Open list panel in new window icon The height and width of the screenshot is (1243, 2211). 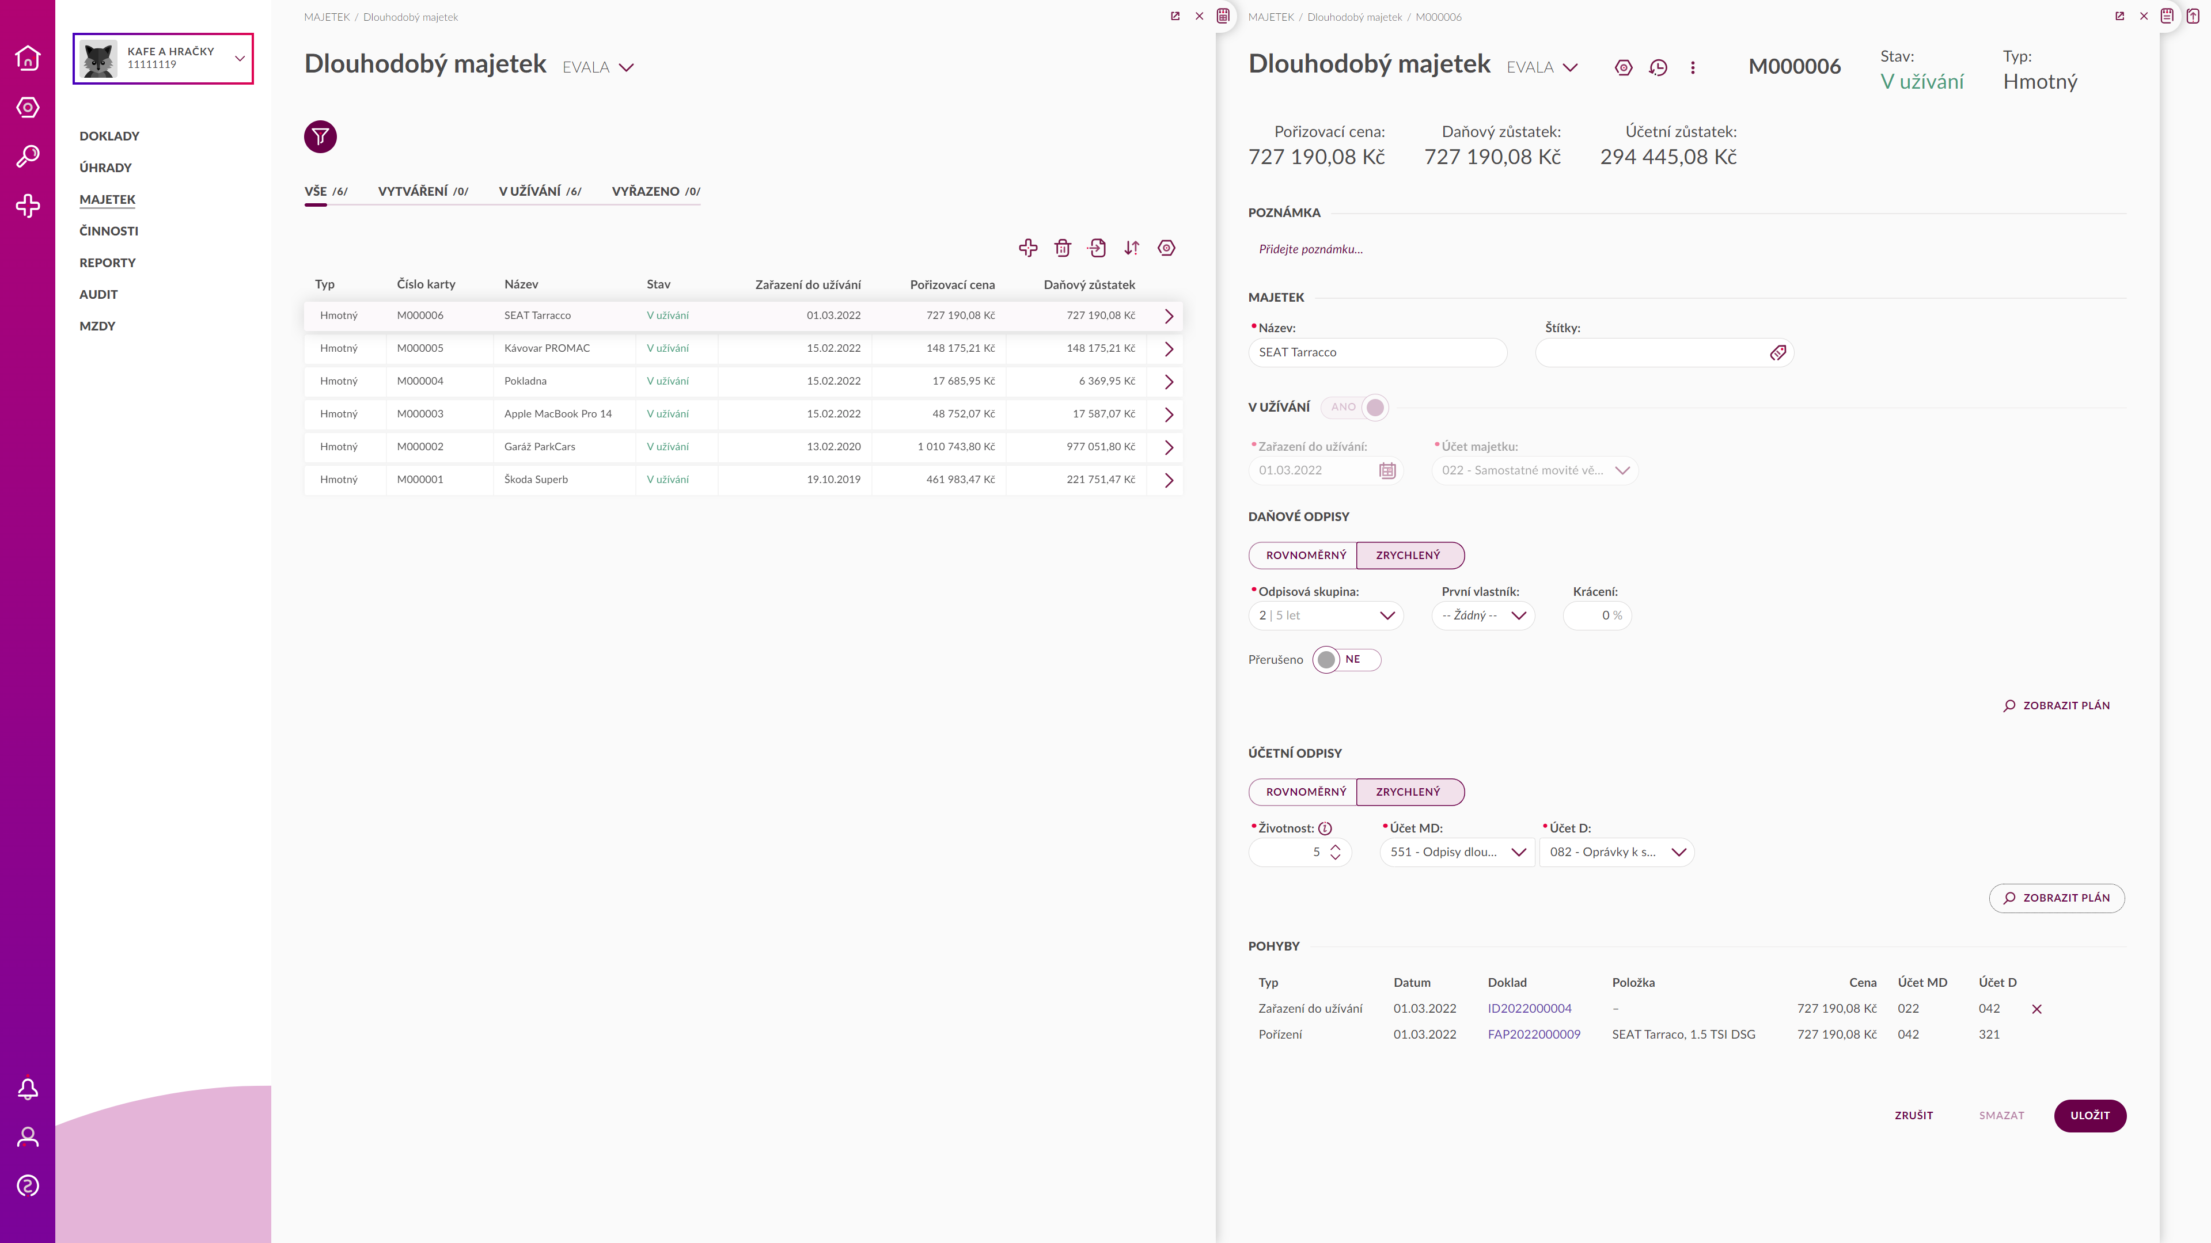coord(1175,16)
